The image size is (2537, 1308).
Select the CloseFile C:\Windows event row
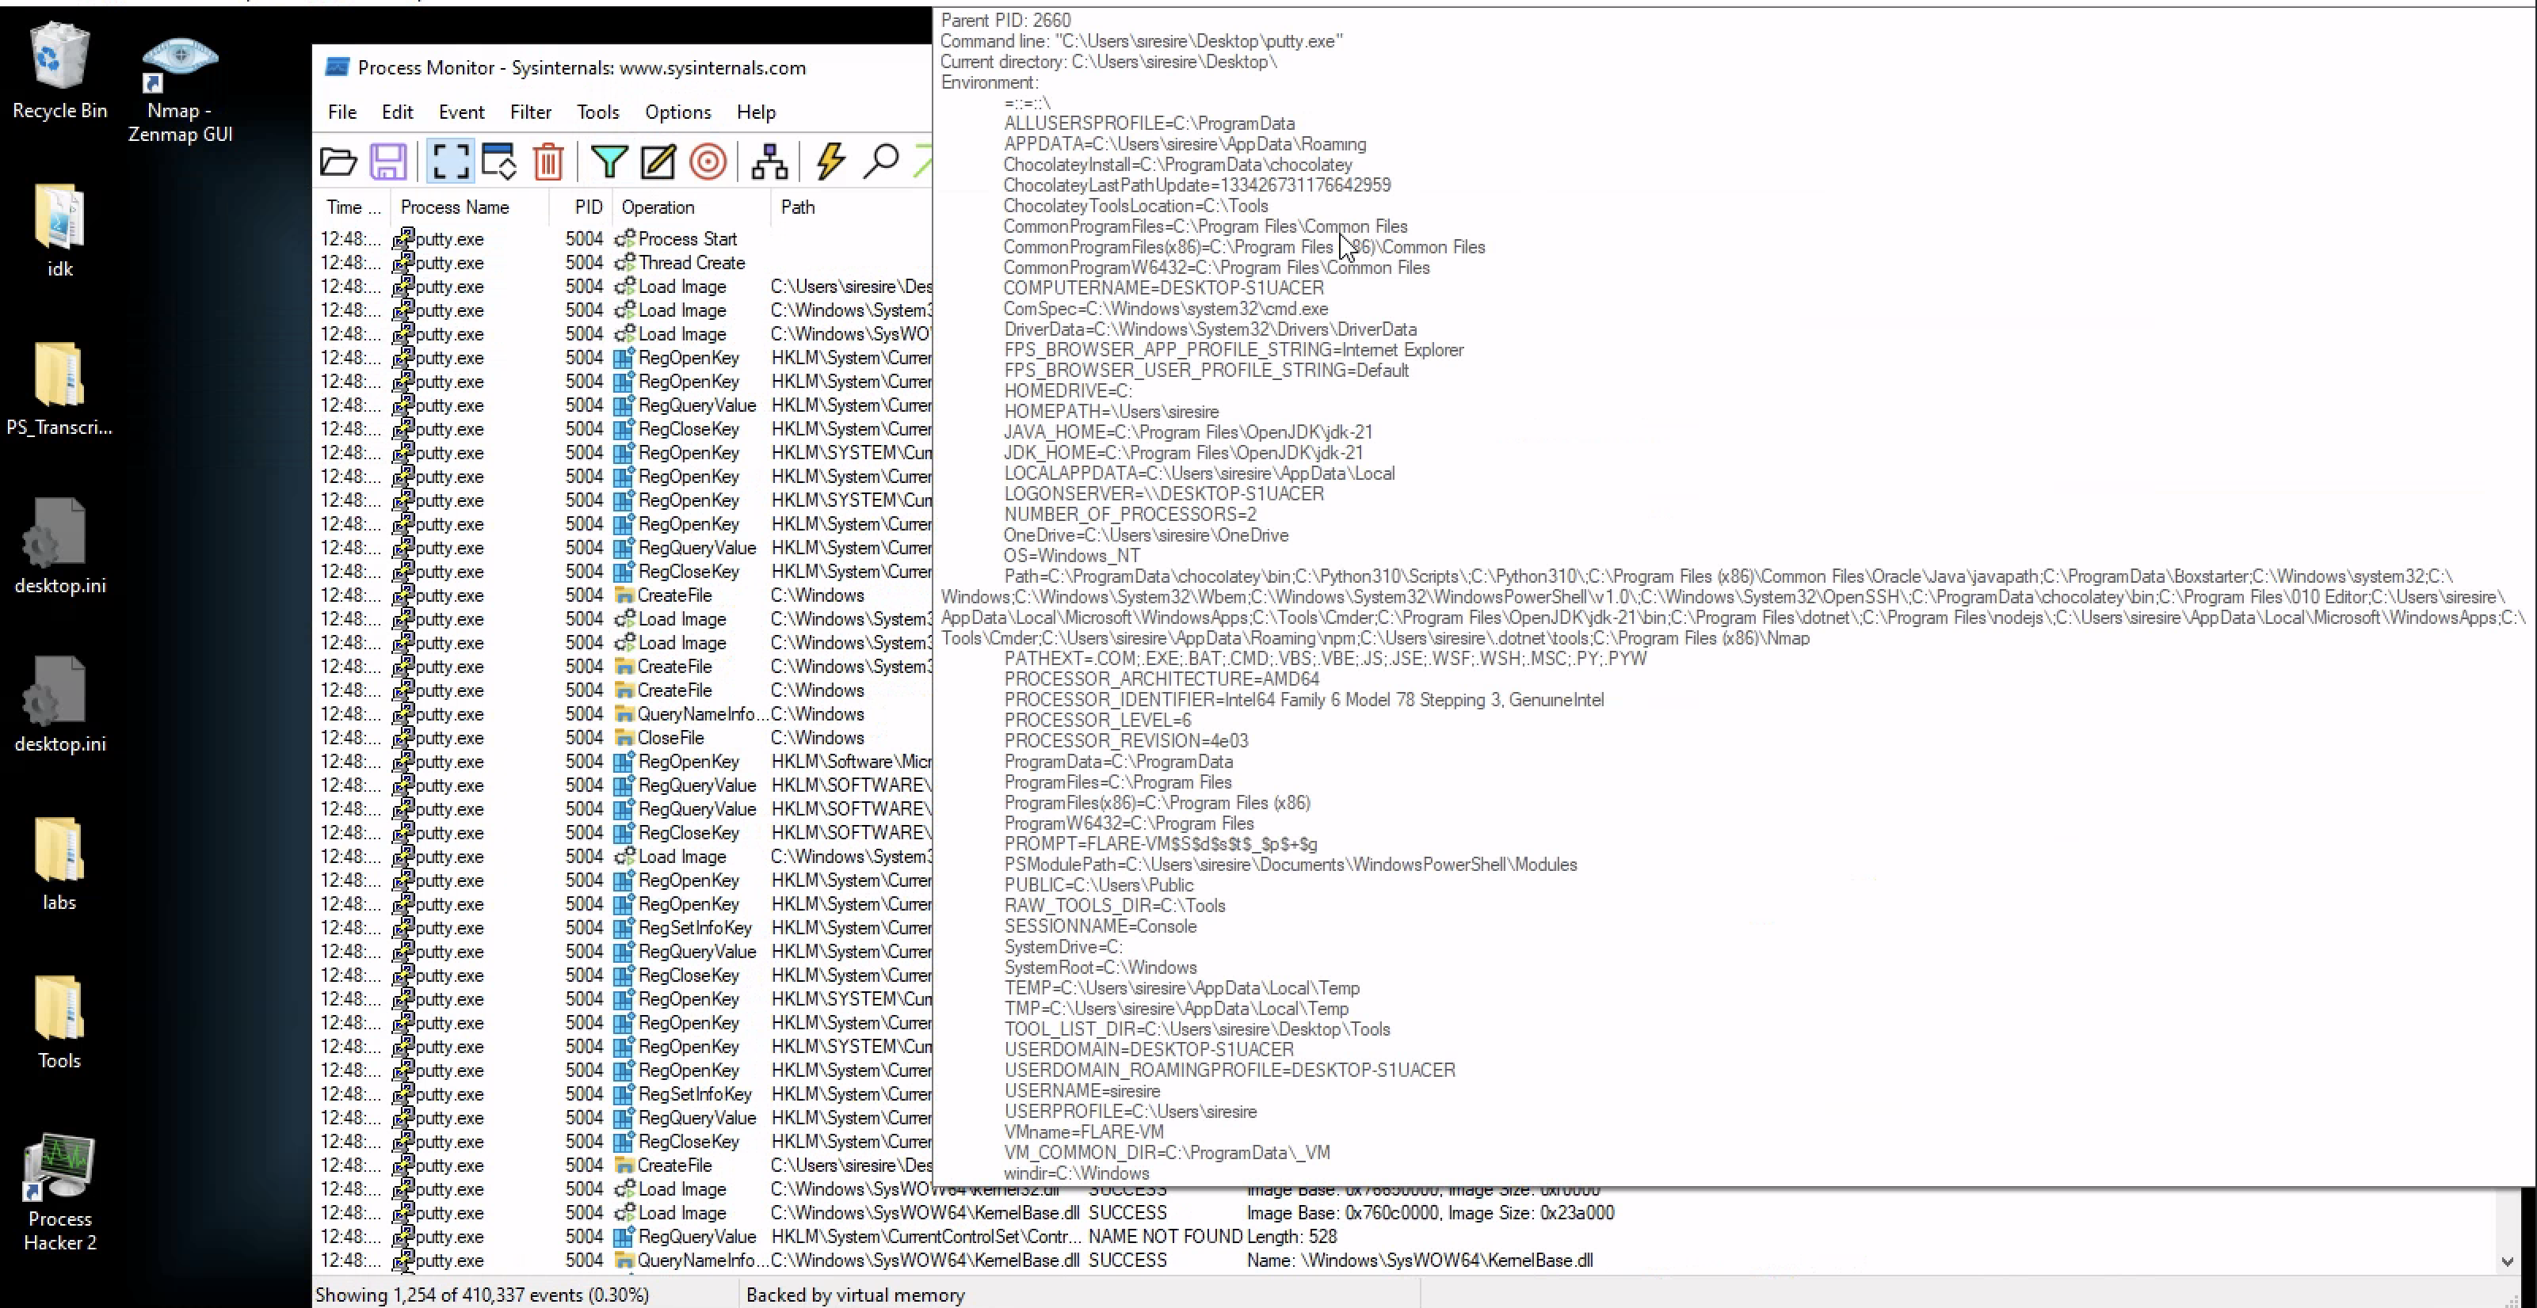pyautogui.click(x=624, y=738)
